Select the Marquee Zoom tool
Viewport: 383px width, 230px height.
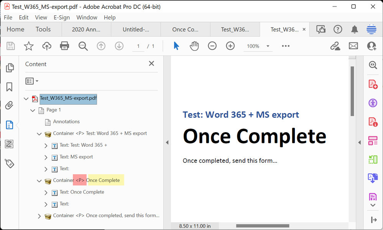click(x=82, y=45)
